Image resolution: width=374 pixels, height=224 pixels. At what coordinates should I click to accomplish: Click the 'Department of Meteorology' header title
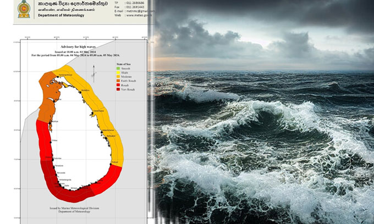coord(61,15)
